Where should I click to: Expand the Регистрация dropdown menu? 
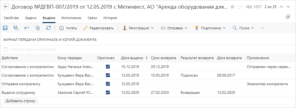138,28
